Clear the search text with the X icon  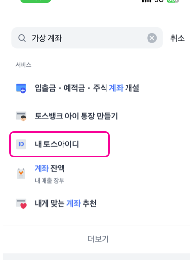click(x=152, y=38)
